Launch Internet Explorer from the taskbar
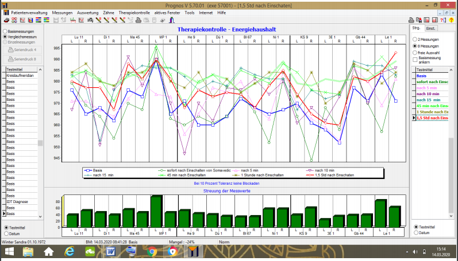Screen dimensions: 458x261 pos(70,251)
